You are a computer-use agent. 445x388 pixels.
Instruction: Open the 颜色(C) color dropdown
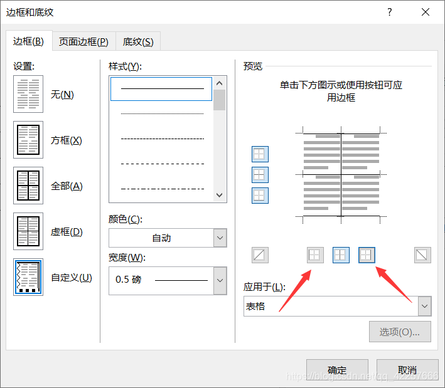(220, 238)
